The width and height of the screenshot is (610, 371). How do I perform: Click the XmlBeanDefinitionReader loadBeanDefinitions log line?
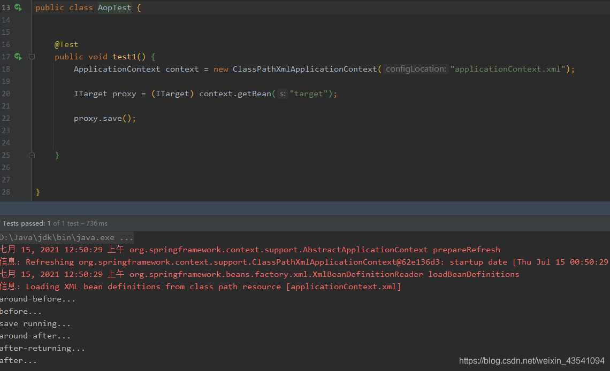pos(260,274)
